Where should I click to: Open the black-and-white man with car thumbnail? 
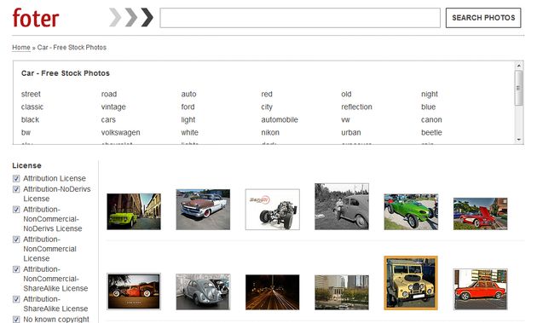coord(342,206)
